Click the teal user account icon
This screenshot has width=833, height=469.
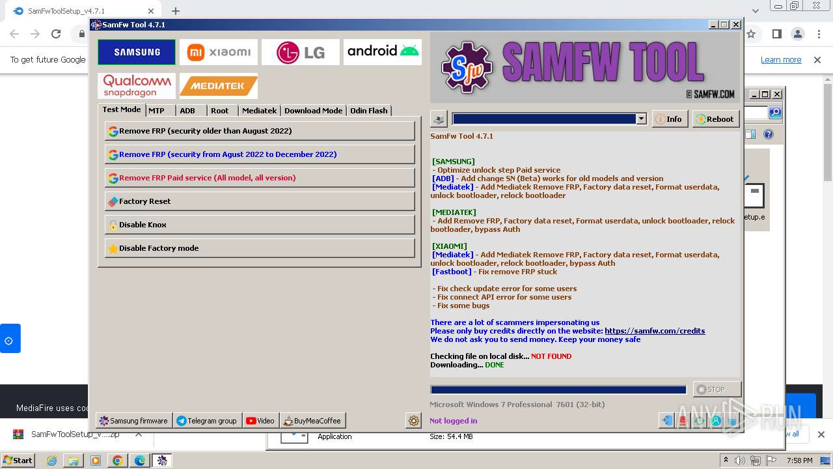(716, 421)
